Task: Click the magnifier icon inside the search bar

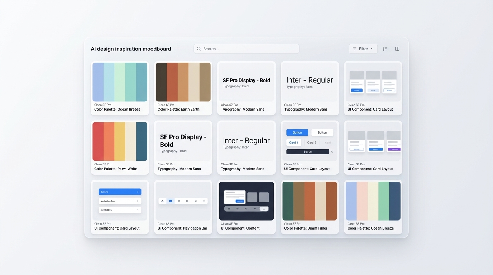Action: [198, 49]
